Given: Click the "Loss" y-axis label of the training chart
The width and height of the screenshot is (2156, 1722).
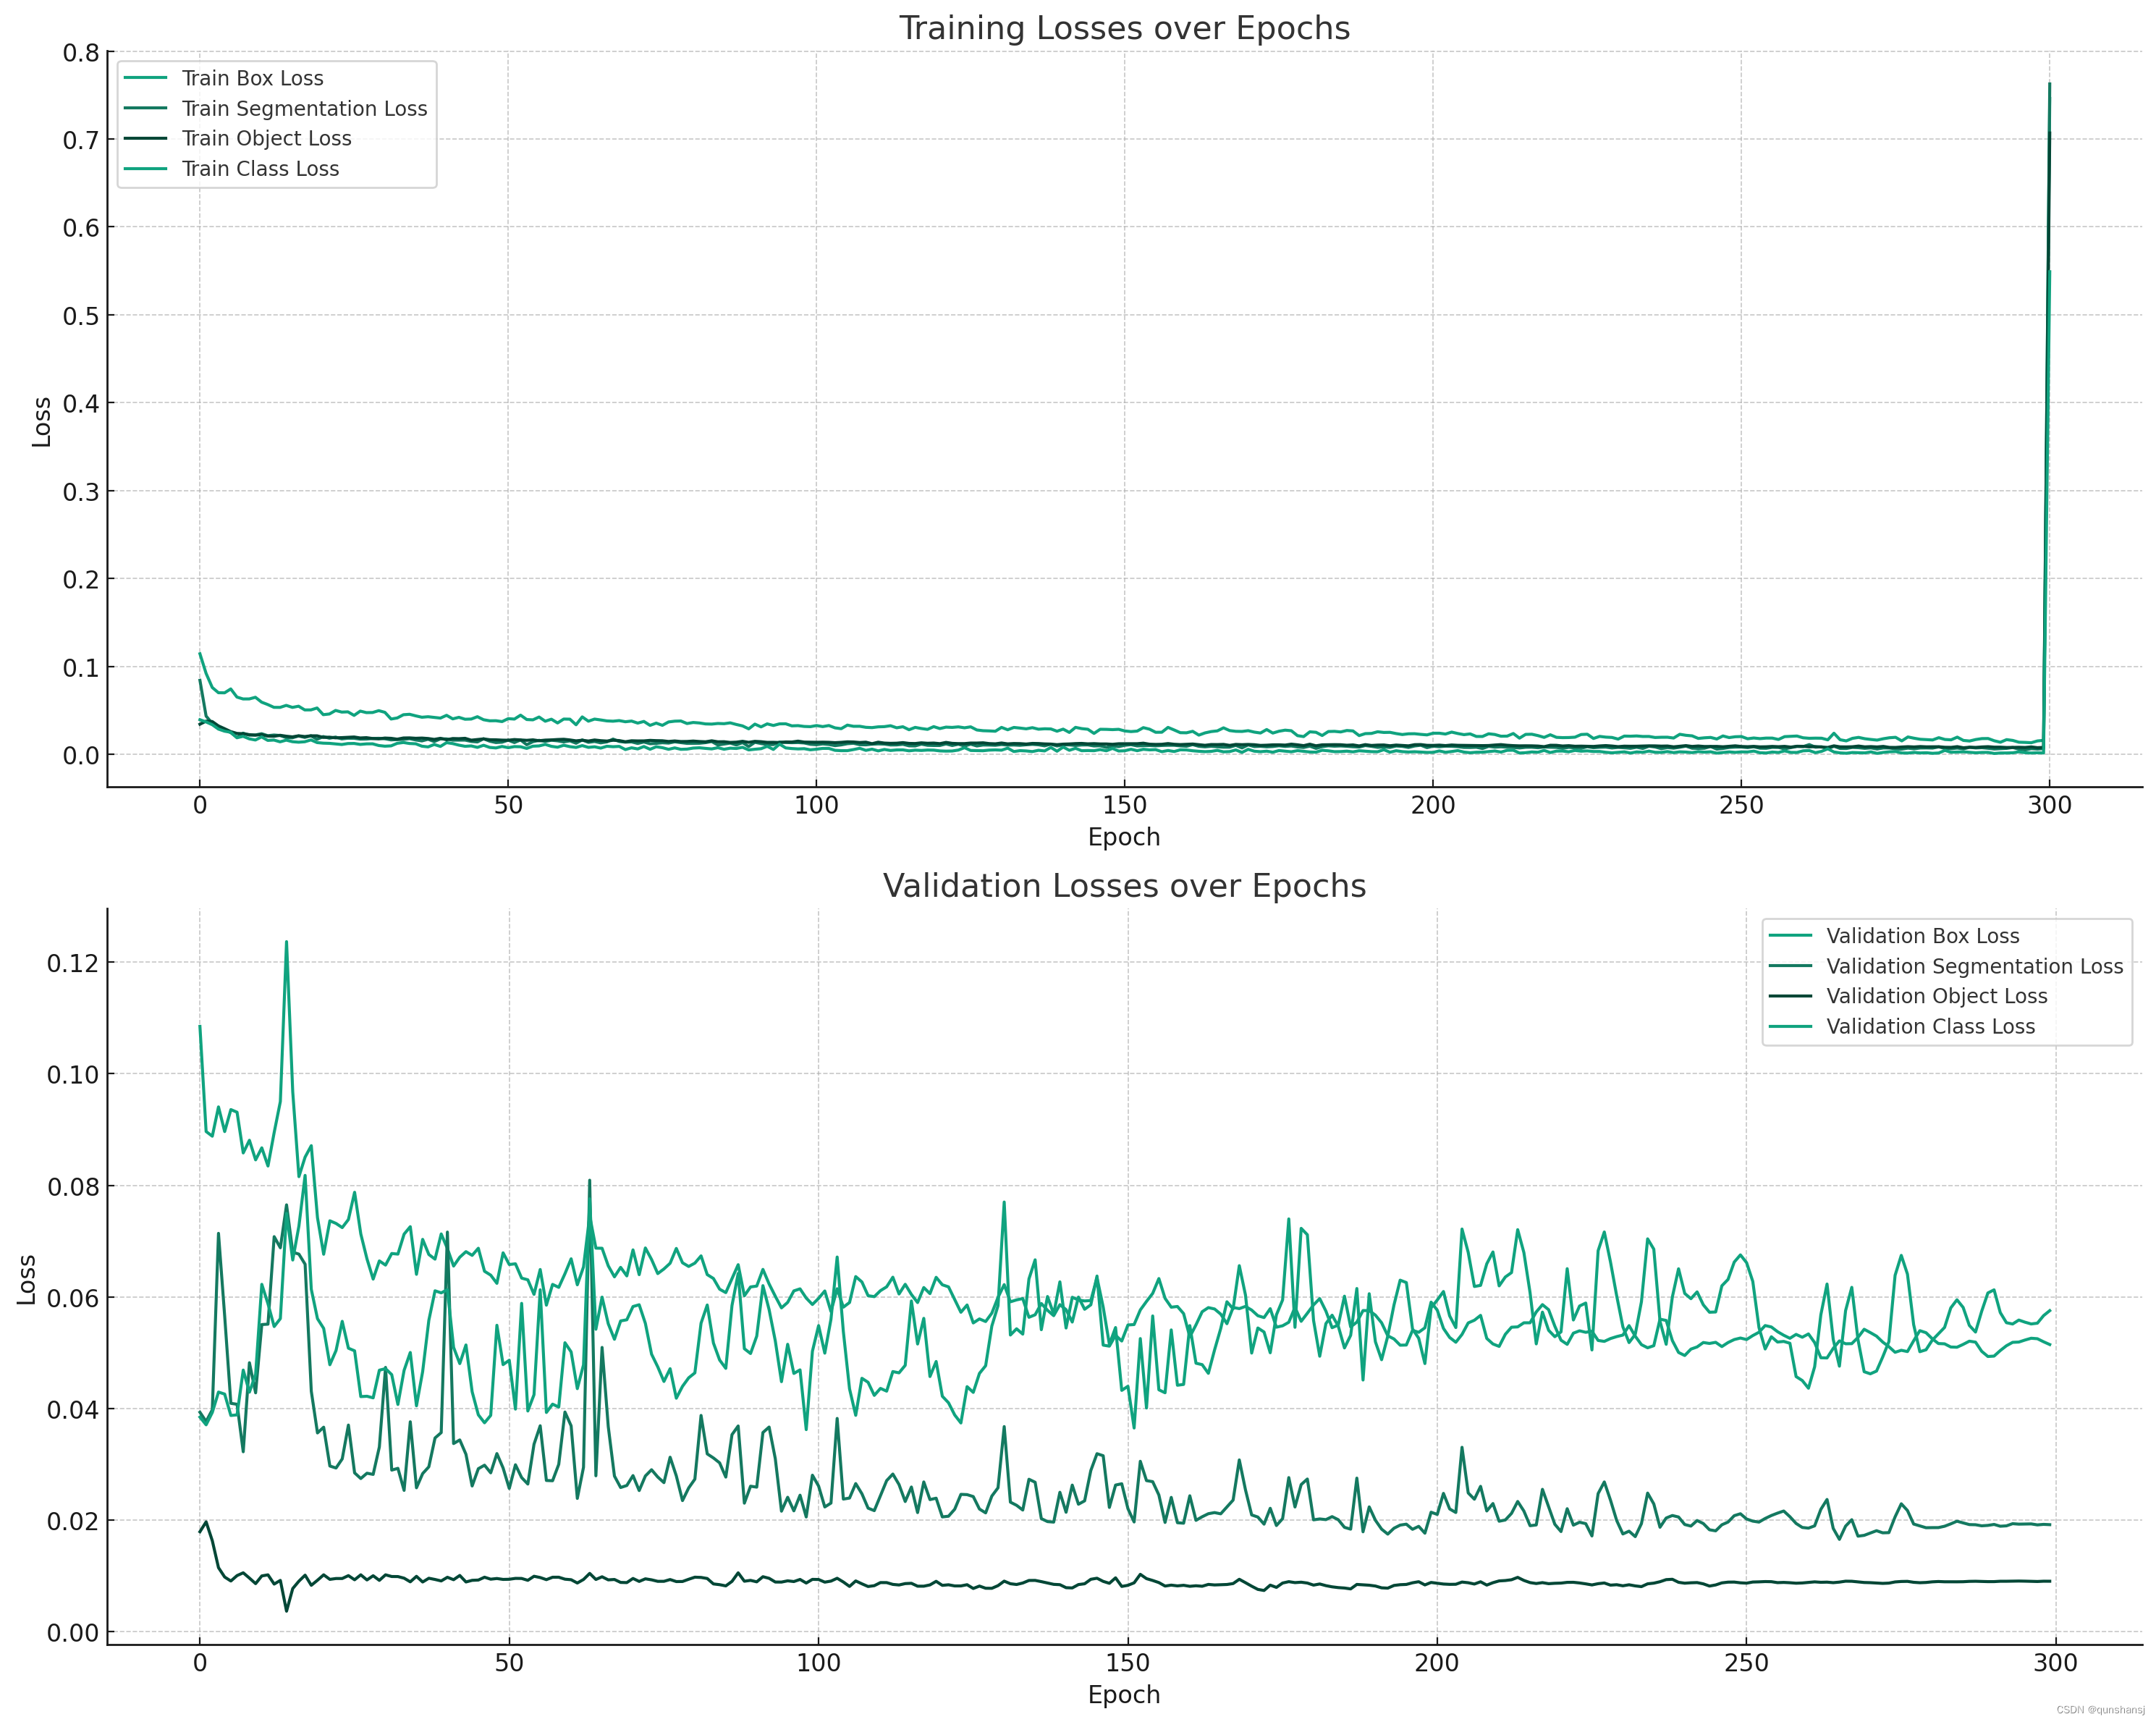Looking at the screenshot, I should pyautogui.click(x=41, y=422).
